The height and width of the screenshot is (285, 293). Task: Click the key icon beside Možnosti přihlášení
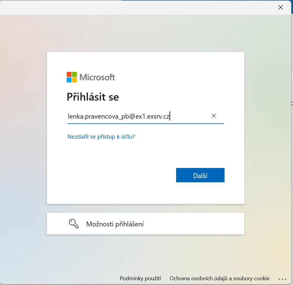coord(74,224)
